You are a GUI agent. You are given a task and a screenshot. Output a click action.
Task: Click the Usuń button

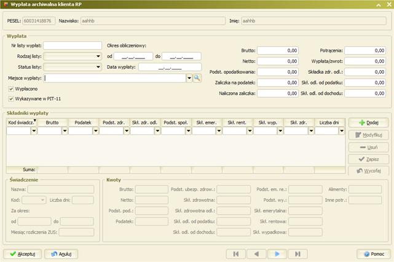click(368, 148)
